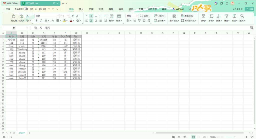Click the AutoSum (求和) sigma icon
The height and width of the screenshot is (139, 256).
pyautogui.click(x=211, y=16)
